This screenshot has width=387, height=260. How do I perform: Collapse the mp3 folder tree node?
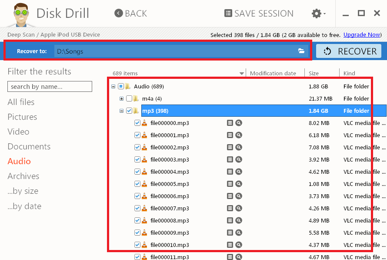tap(121, 111)
